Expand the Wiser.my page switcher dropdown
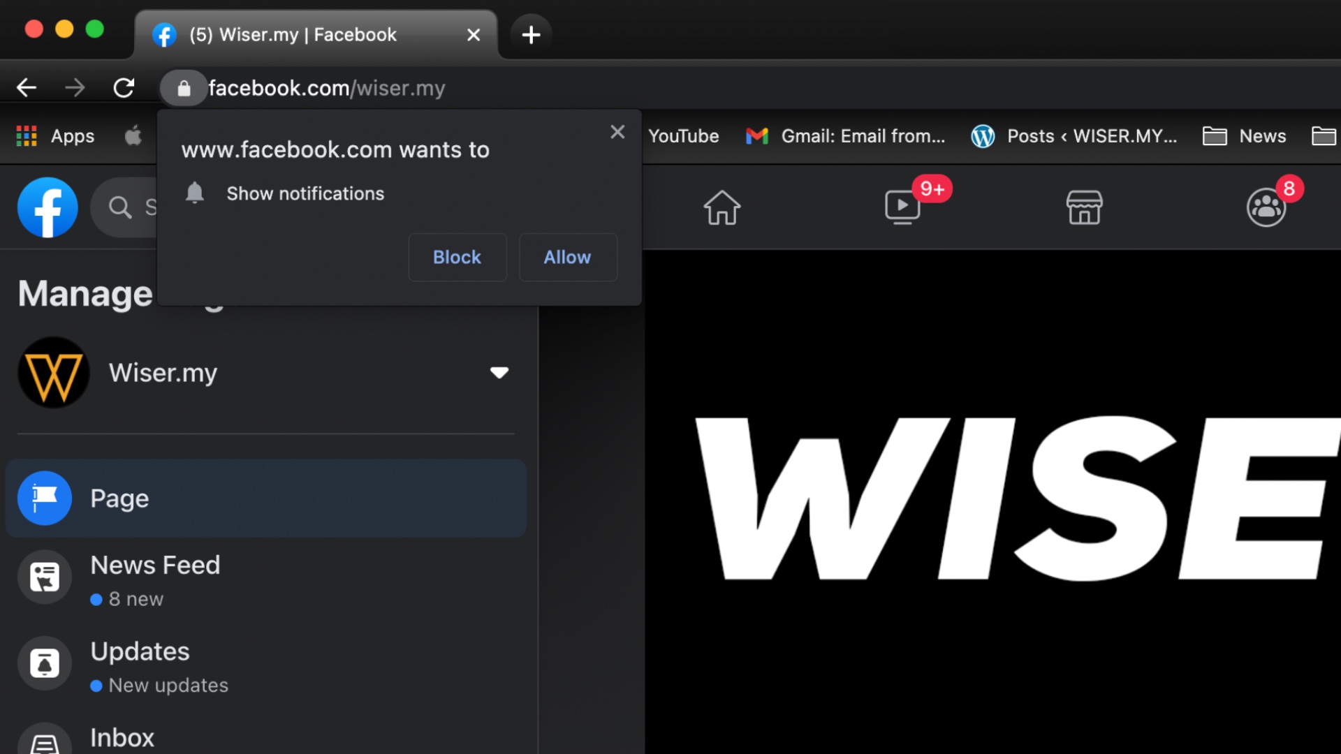 click(x=499, y=372)
